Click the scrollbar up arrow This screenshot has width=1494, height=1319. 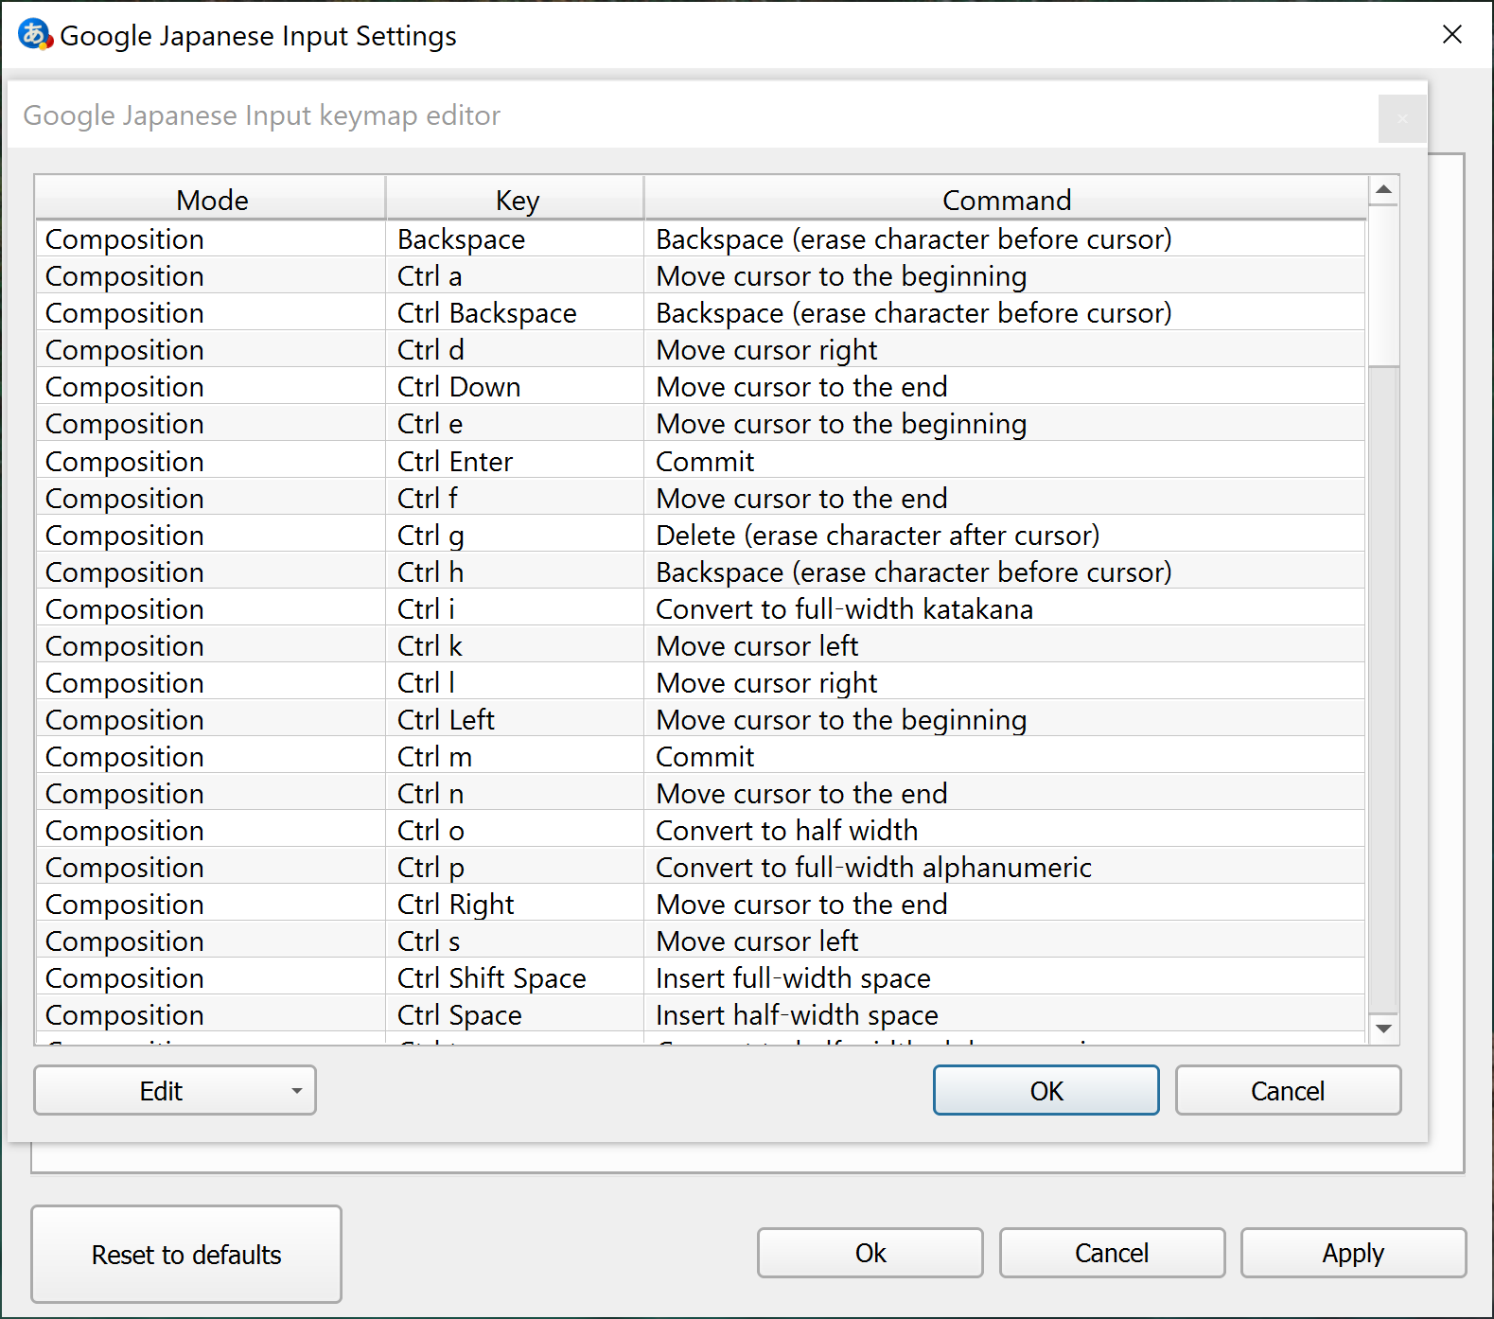click(x=1384, y=190)
